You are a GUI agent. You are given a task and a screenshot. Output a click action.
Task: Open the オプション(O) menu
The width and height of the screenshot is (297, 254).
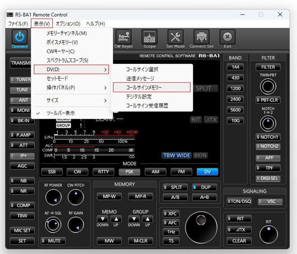point(67,23)
